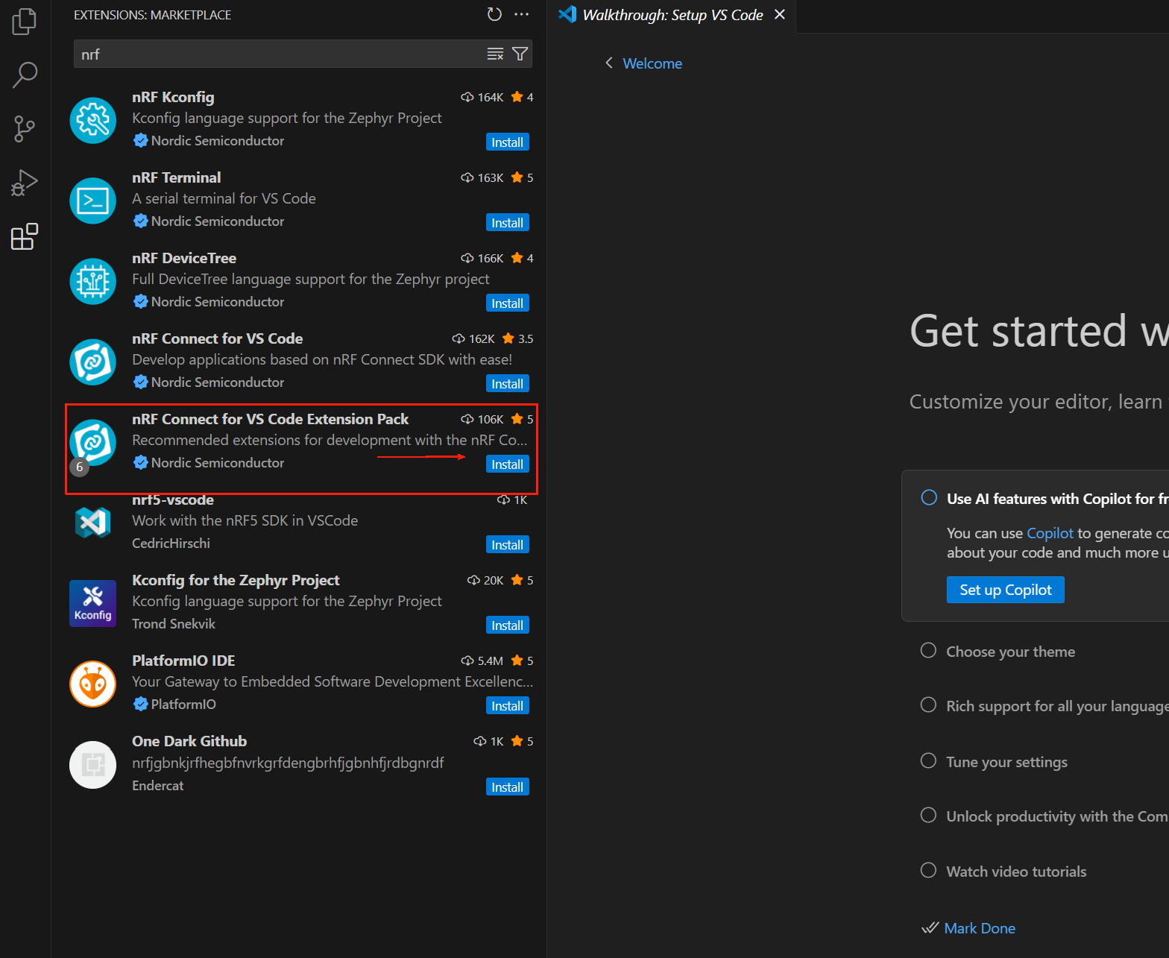This screenshot has width=1169, height=958.
Task: Open the nRF Kconfig extension title
Action: (x=173, y=97)
